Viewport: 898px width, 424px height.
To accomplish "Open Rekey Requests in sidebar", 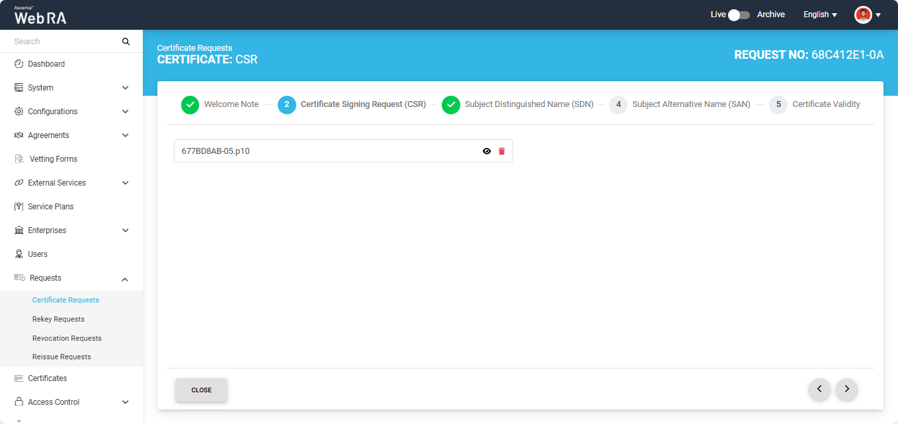I will (x=58, y=319).
